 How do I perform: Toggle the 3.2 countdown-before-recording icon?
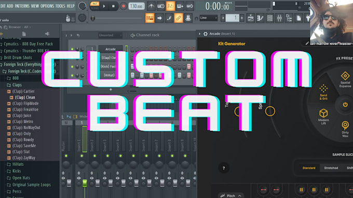tap(170, 6)
